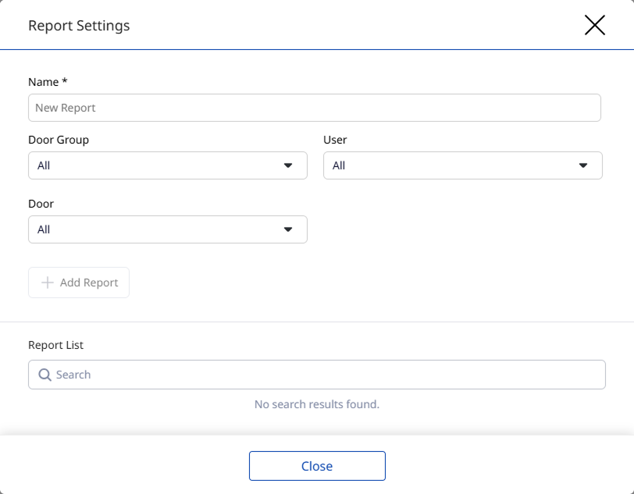Image resolution: width=634 pixels, height=494 pixels.
Task: Click the Door dropdown arrow icon
Action: (x=288, y=229)
